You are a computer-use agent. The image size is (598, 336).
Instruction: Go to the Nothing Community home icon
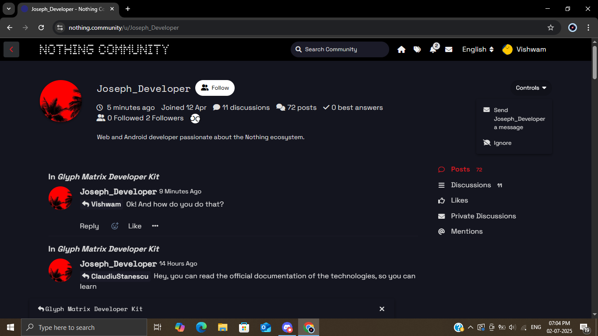pos(401,49)
